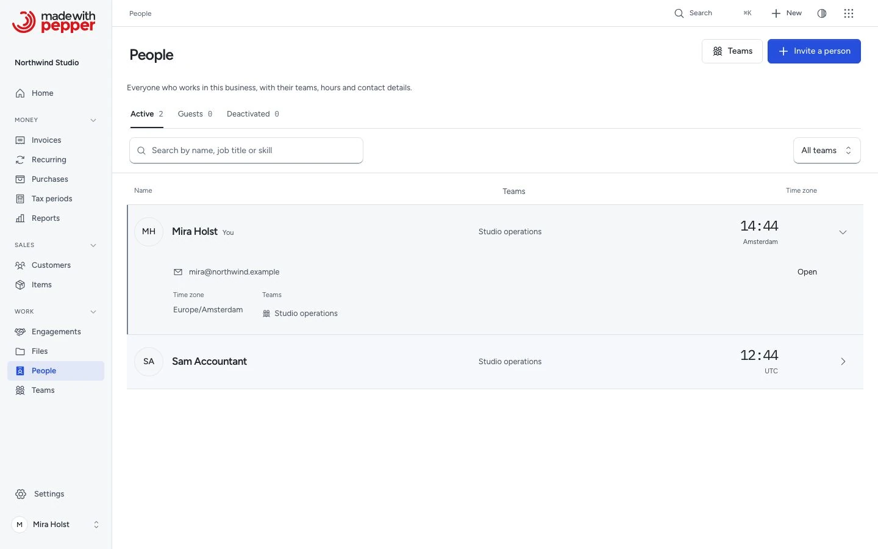Click the Sam Accountant name
The height and width of the screenshot is (549, 878).
tap(209, 362)
